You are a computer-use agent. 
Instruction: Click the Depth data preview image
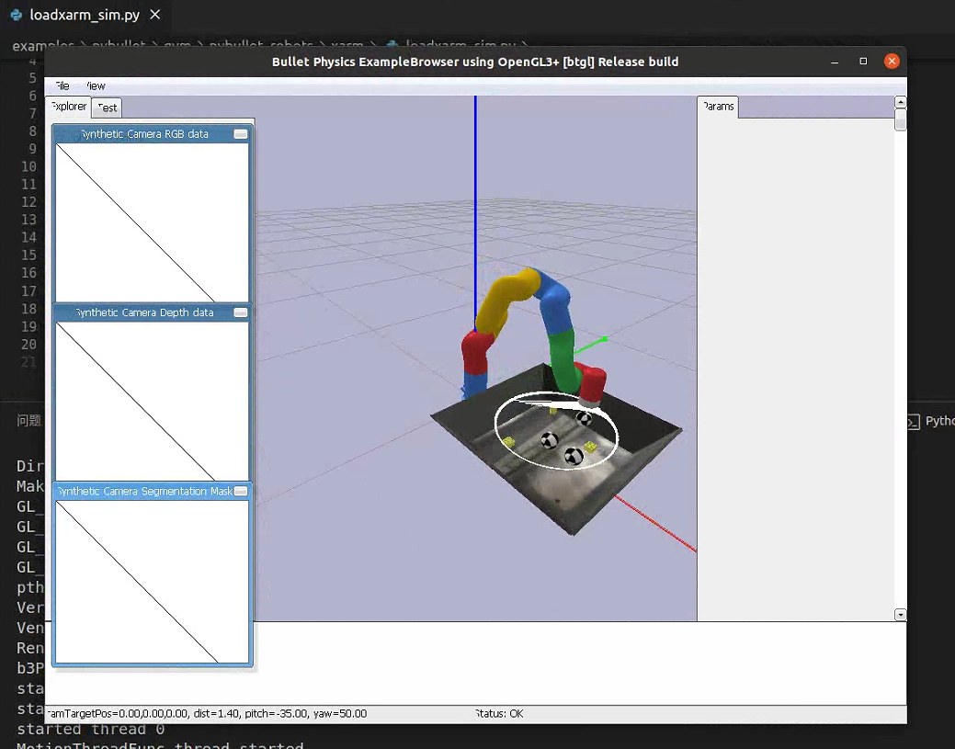point(153,401)
